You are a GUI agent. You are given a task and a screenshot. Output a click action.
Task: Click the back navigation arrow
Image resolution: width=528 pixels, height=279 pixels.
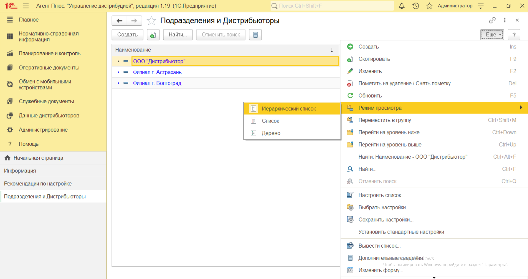(119, 21)
